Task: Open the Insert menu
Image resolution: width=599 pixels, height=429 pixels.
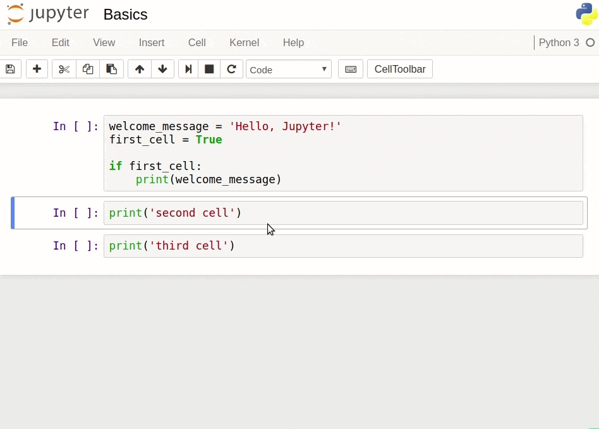Action: [x=152, y=43]
